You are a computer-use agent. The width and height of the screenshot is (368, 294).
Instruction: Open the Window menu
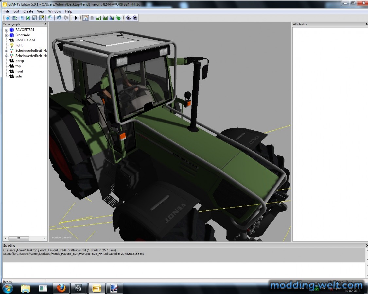(54, 11)
